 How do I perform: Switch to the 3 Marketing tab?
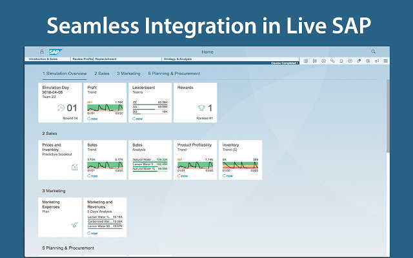(128, 74)
